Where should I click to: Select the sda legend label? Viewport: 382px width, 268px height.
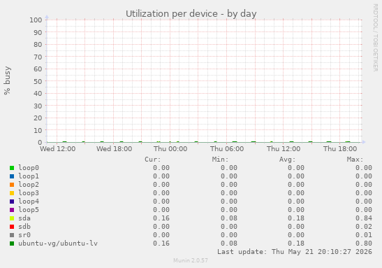24,218
